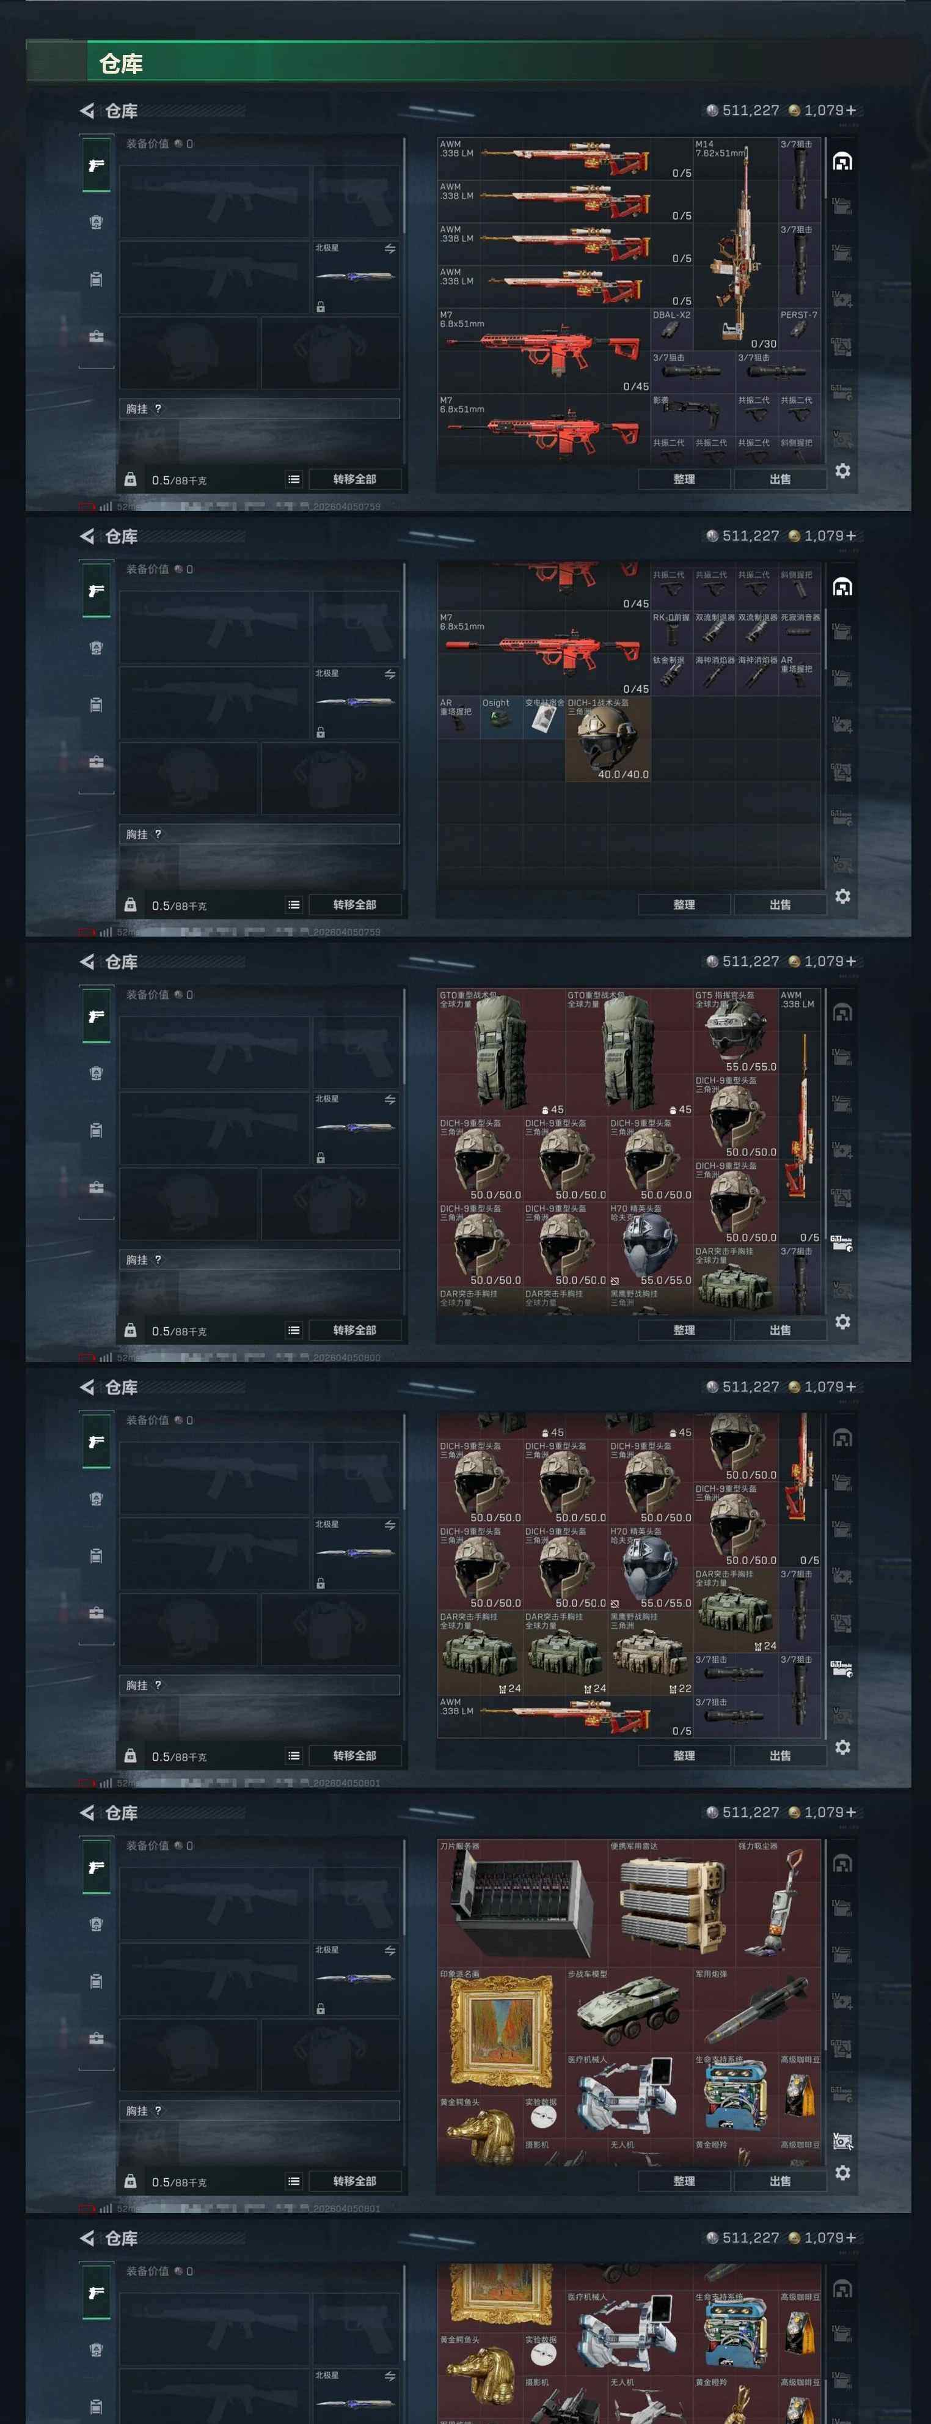Select the 军用炮弹 military shell item
Viewport: 931px width, 2424px height.
757,2009
